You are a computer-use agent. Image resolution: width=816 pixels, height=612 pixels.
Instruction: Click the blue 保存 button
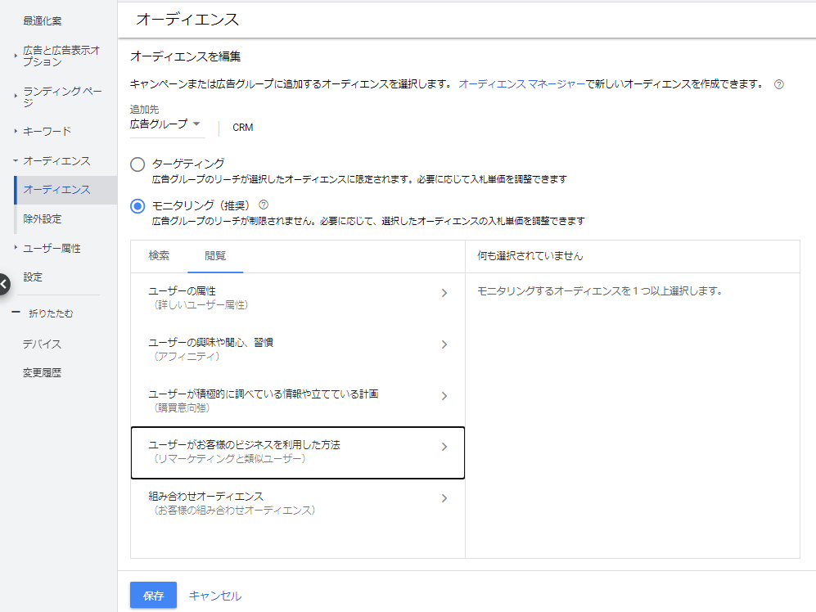[x=153, y=595]
